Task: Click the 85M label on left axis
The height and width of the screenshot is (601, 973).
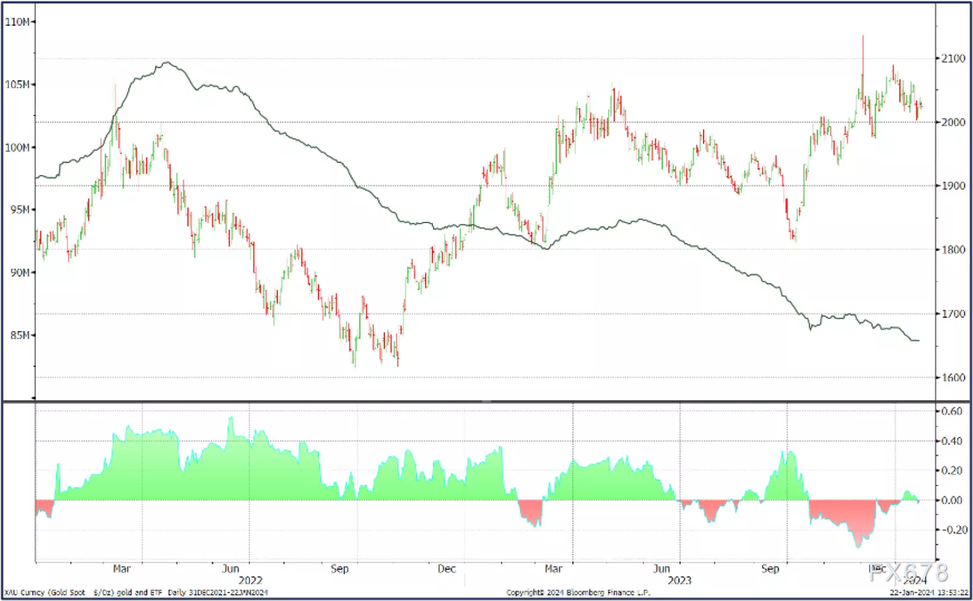Action: pos(17,335)
